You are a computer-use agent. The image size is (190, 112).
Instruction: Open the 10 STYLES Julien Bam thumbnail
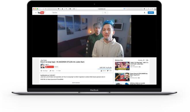[x=122, y=66]
